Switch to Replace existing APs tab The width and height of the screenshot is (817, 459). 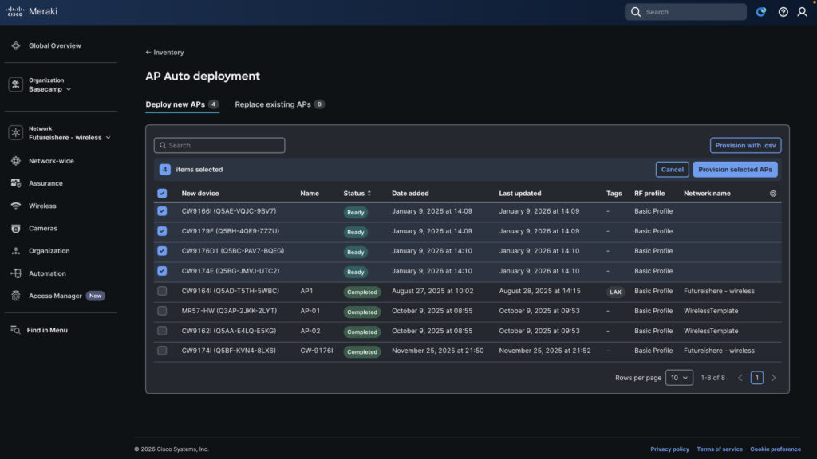click(272, 104)
